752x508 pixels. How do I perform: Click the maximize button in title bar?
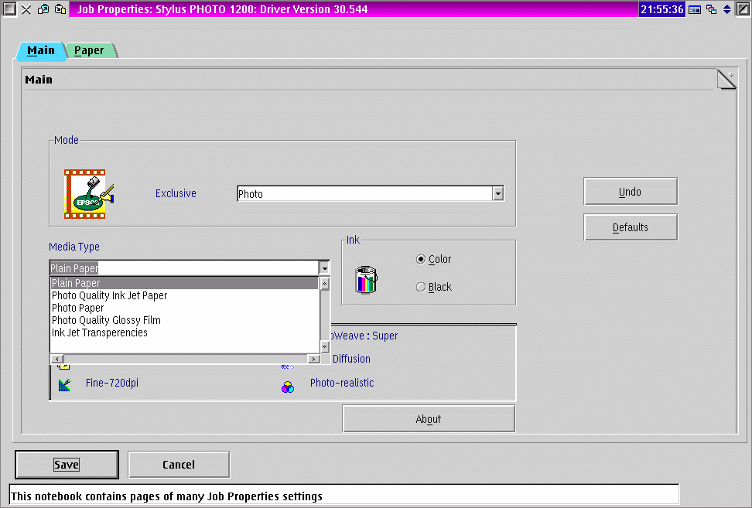coord(743,9)
